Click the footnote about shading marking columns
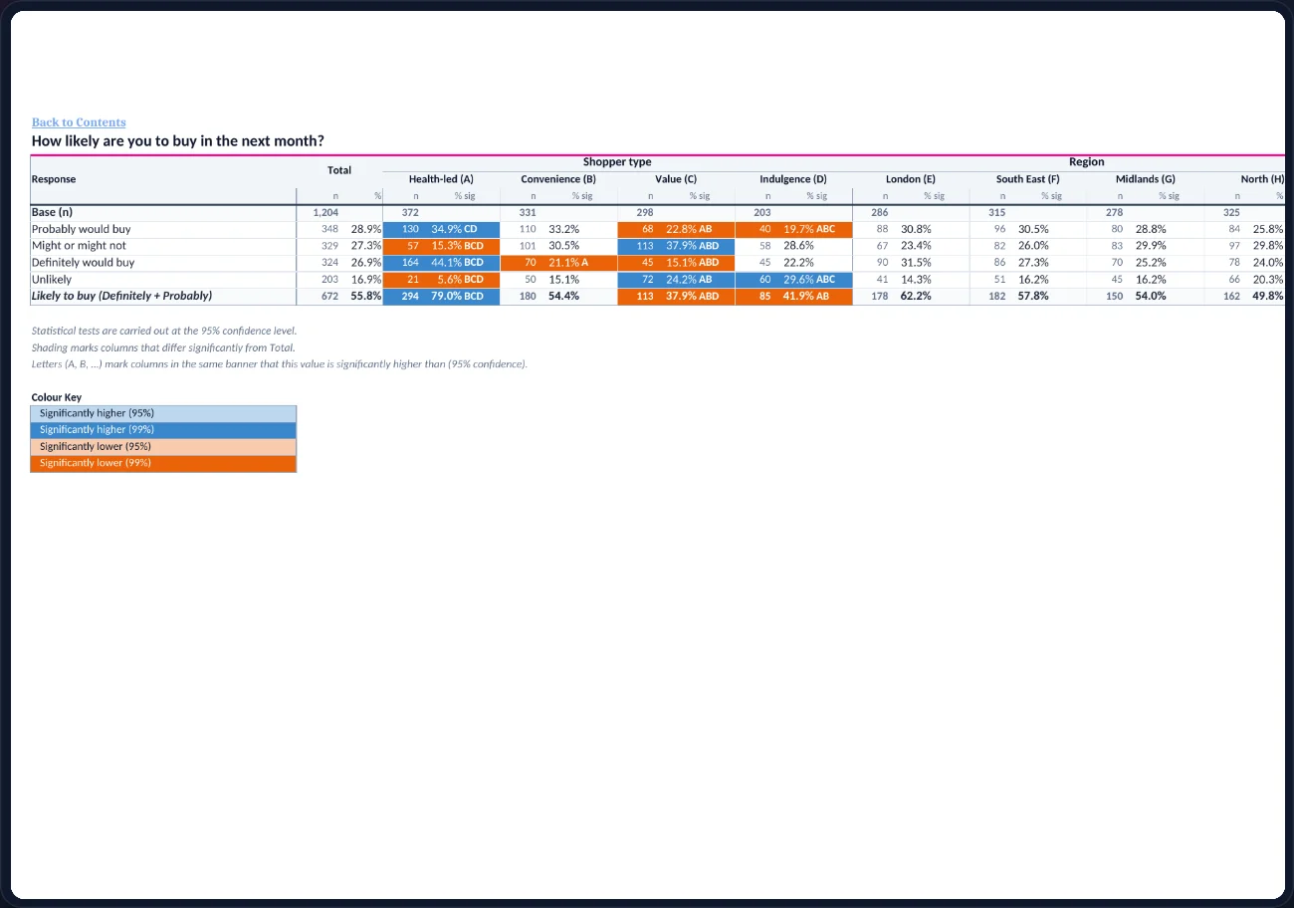The width and height of the screenshot is (1294, 908). pos(163,347)
